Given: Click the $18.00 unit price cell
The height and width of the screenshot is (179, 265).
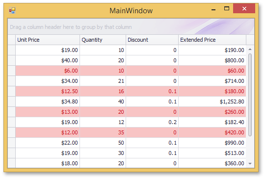Looking at the screenshot, I should coord(48,163).
